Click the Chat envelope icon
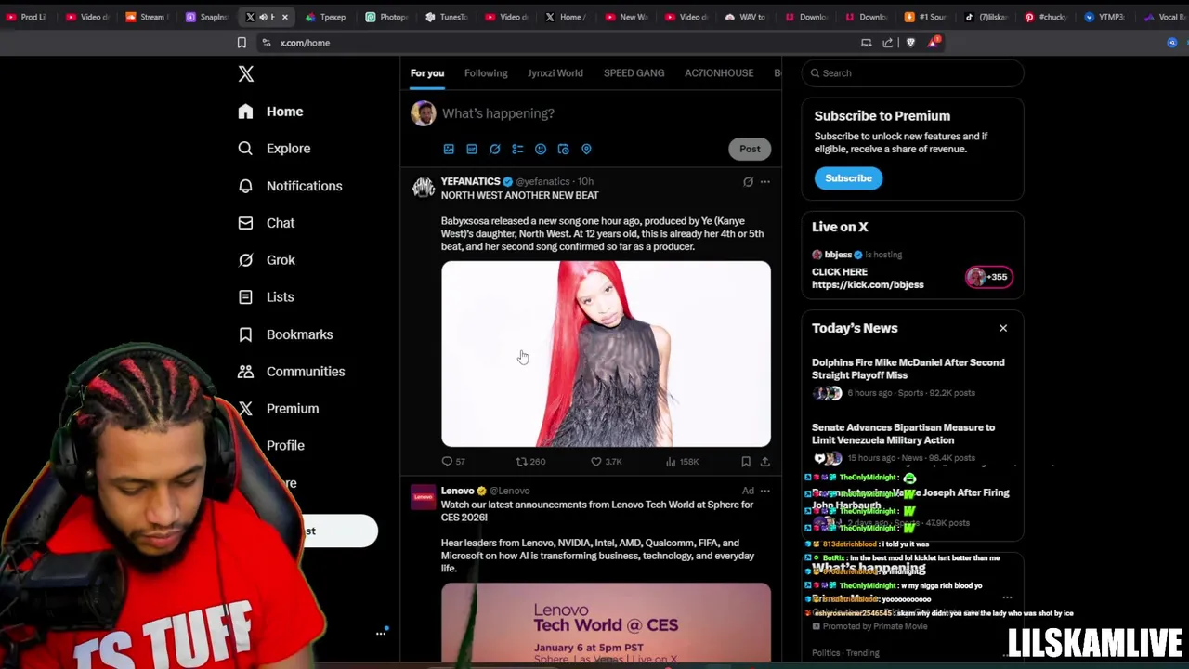Screen dimensions: 1189x669 (245, 223)
